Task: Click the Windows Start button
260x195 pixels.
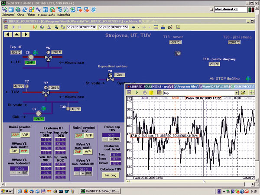Action: coord(7,191)
